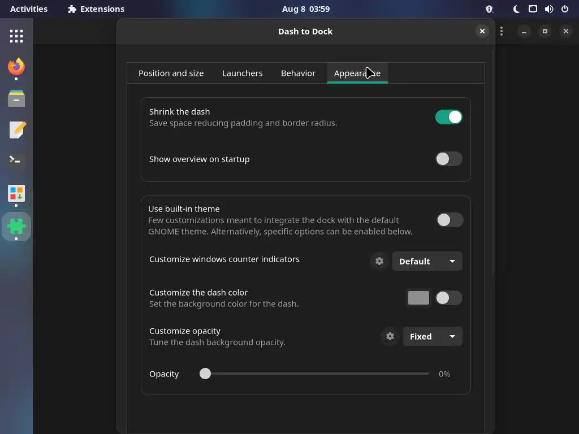The height and width of the screenshot is (434, 579).
Task: Click the dialog vertical scrollbar
Action: coord(492,162)
